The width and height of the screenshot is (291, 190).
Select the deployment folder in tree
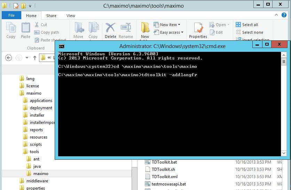coord(38,108)
